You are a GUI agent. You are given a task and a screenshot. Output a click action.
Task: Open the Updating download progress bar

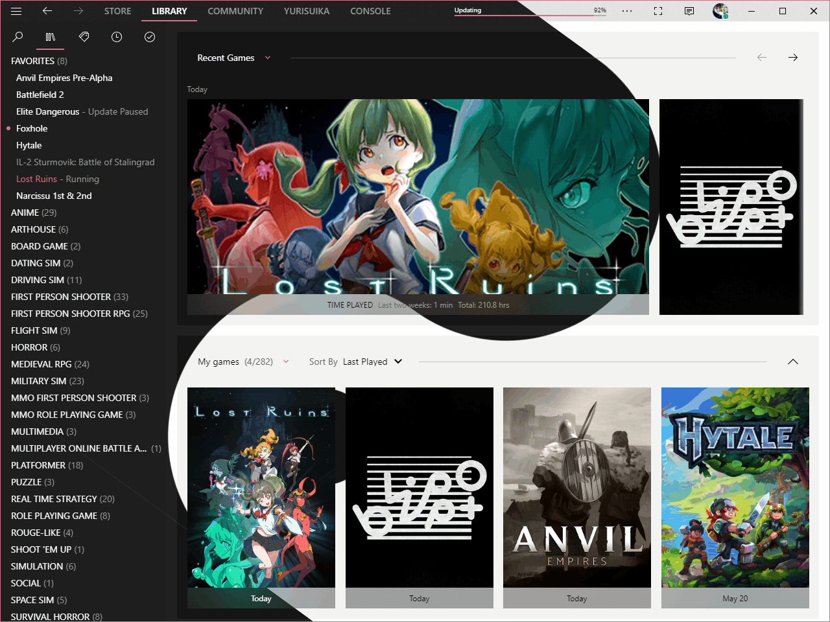530,11
